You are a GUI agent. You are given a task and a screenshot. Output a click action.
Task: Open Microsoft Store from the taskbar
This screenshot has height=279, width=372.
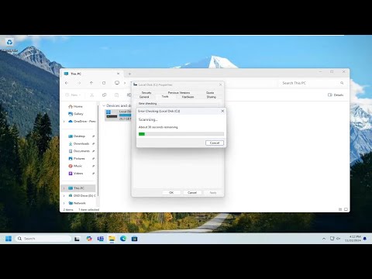pos(134,239)
